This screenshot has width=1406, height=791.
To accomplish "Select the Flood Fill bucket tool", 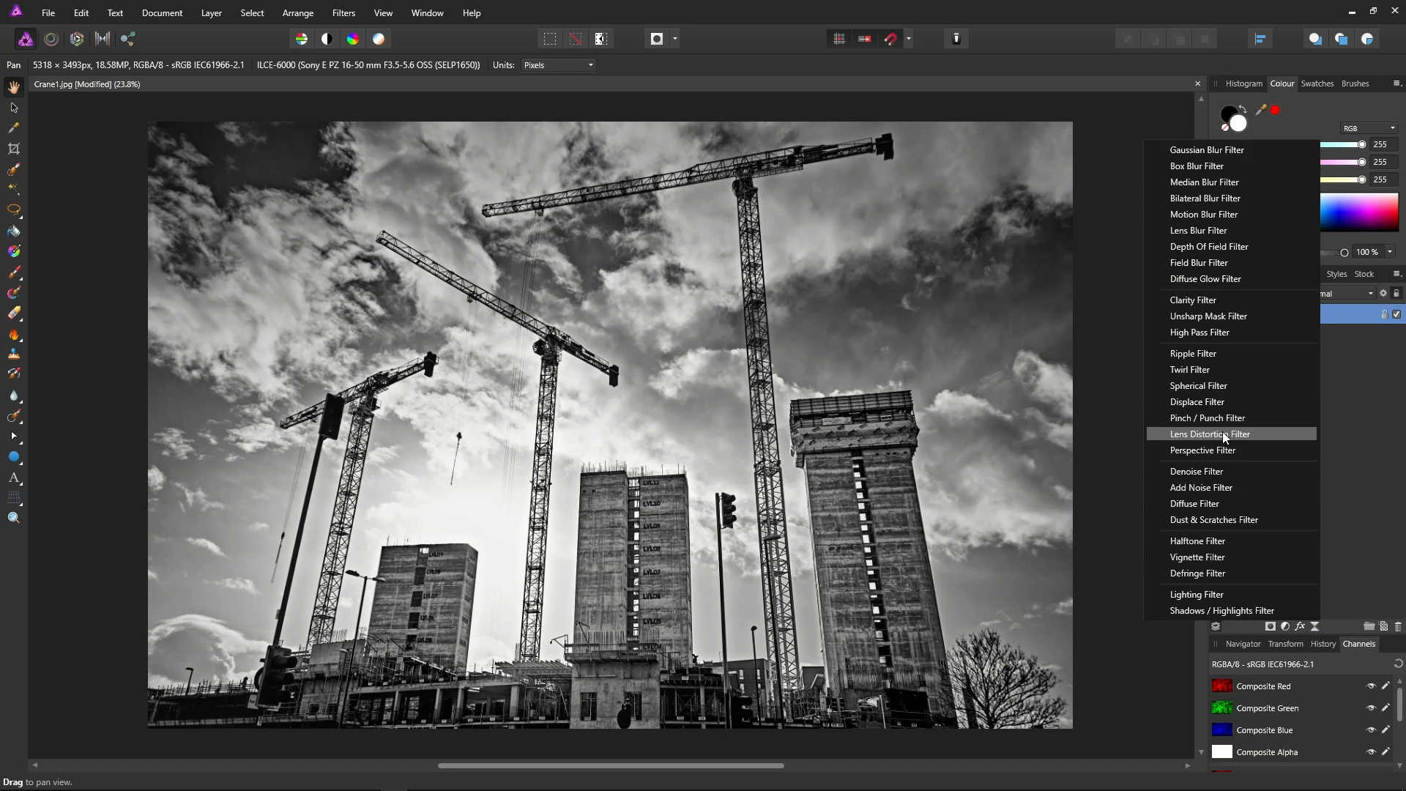I will pyautogui.click(x=14, y=231).
